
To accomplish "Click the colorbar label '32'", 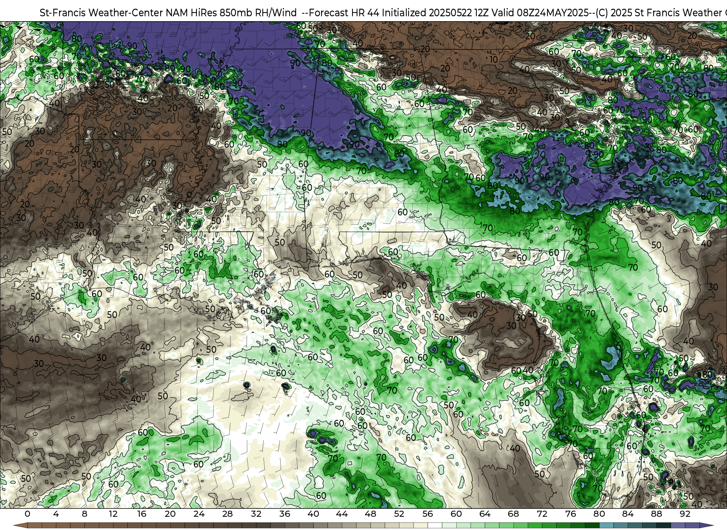I will click(256, 514).
